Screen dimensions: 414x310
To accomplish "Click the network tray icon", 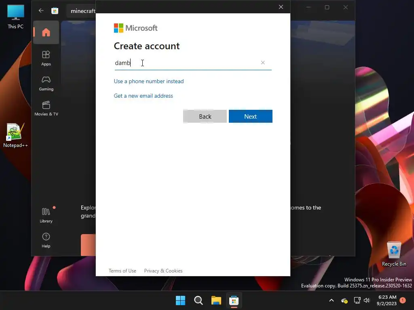I will tap(357, 300).
